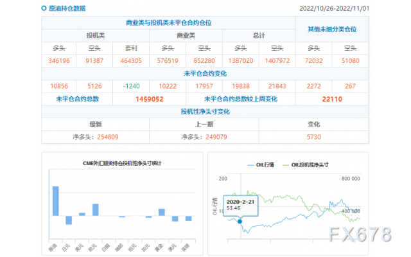
Task: Click the 投机性净头寸变化 section header
Action: tap(205, 112)
